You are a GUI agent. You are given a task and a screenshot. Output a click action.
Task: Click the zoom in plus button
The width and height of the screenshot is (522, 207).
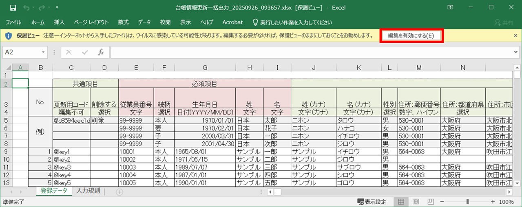(493, 202)
